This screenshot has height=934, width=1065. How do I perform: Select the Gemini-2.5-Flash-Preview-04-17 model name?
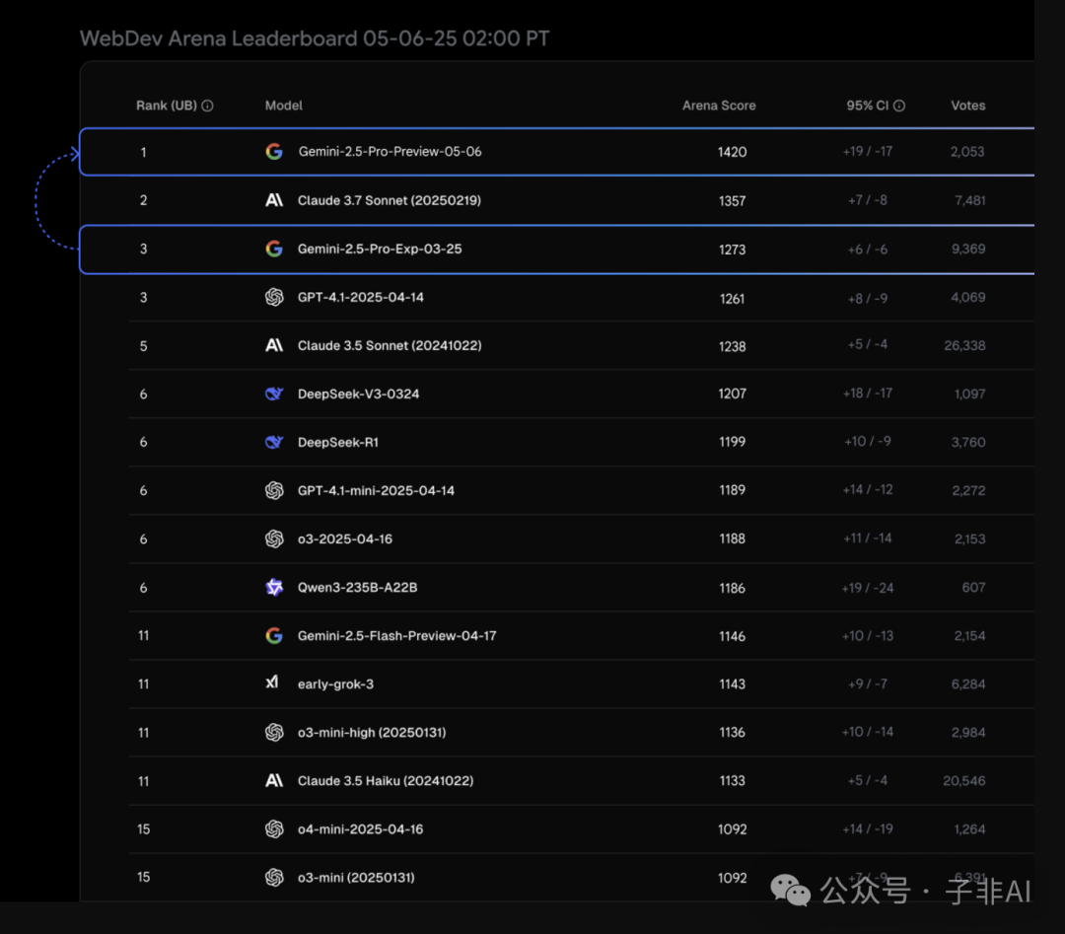pyautogui.click(x=397, y=636)
